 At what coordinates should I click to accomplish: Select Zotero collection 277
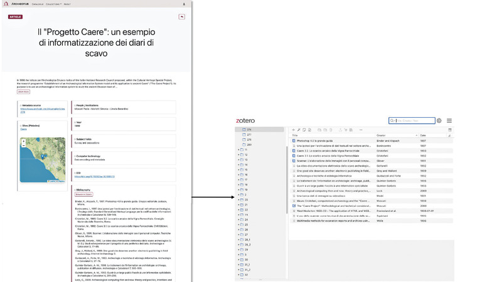(248, 135)
